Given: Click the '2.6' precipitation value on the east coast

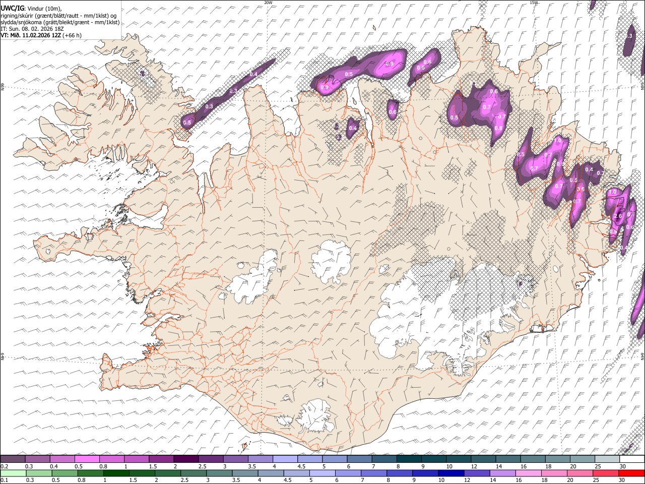Looking at the screenshot, I should point(618,216).
